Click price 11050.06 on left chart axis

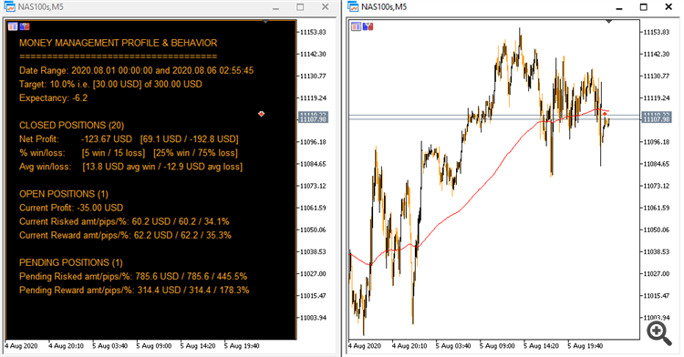(x=313, y=229)
